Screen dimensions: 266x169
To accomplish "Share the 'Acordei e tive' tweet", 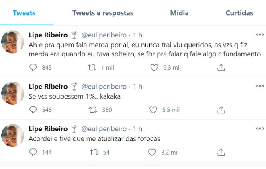I will 221,152.
